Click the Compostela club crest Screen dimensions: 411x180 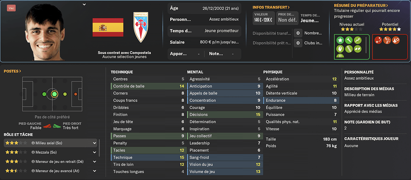click(x=141, y=27)
